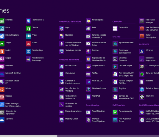Select the DivX Plus group header
This screenshot has height=137, width=159.
coord(116,37)
